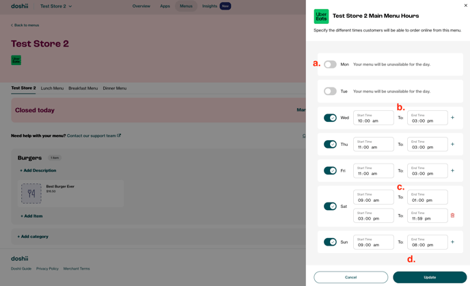The image size is (470, 286).
Task: Disable Saturday menu hours
Action: pos(330,206)
